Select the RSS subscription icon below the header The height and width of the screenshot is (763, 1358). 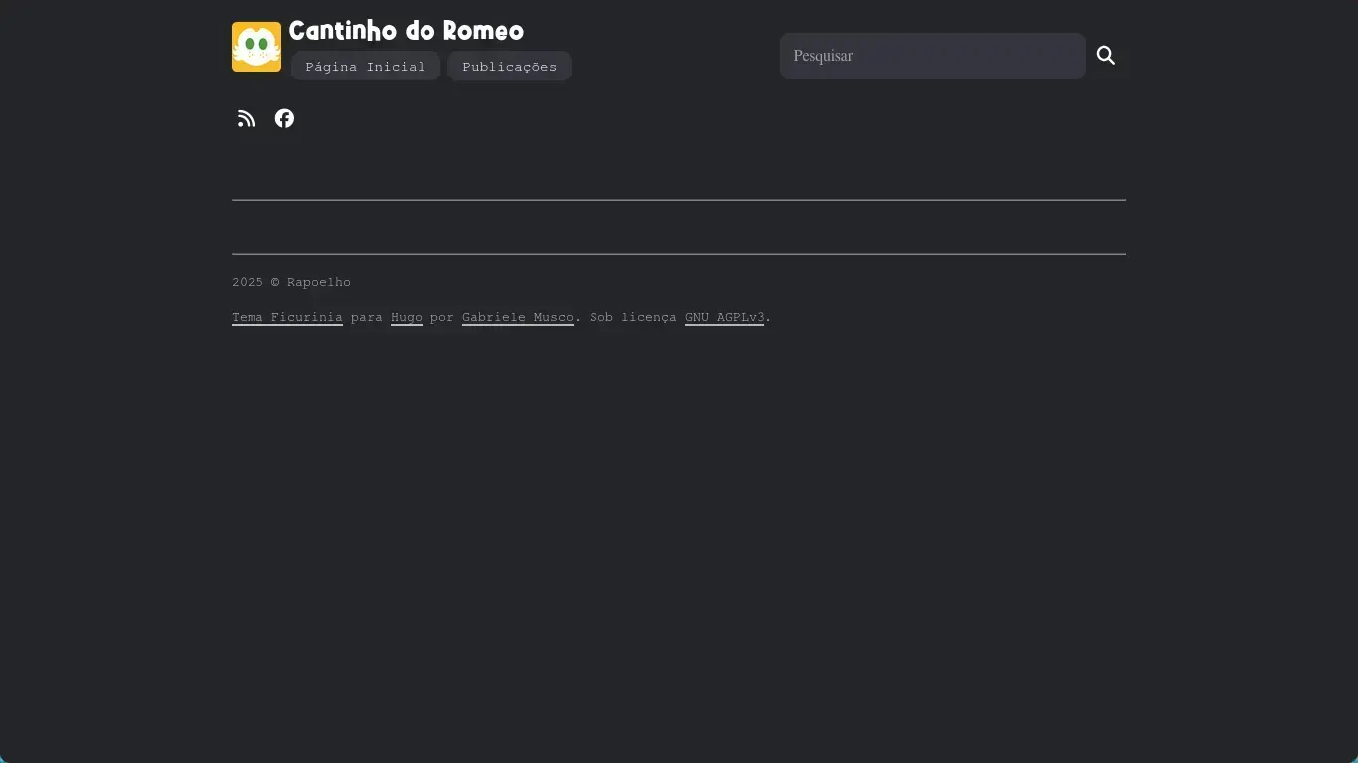tap(246, 118)
